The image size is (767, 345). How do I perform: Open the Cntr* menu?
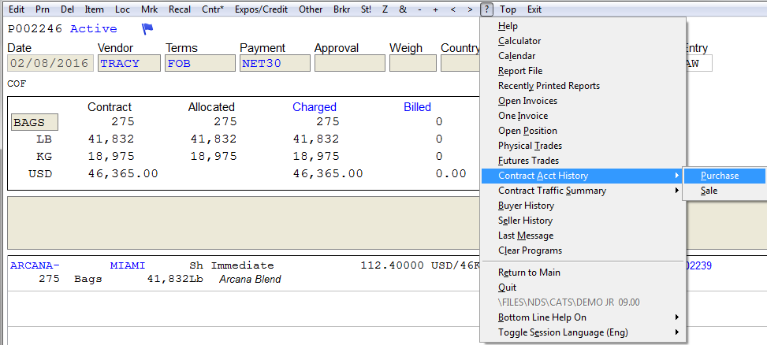213,9
